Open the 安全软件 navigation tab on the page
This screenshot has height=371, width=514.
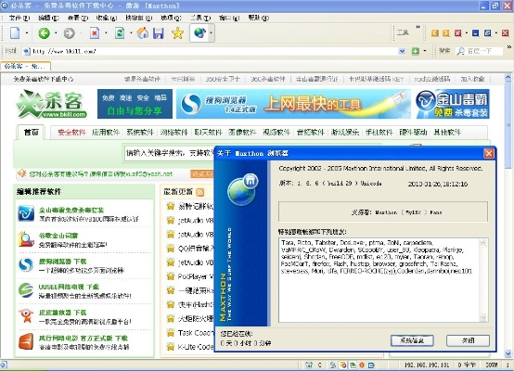point(71,133)
